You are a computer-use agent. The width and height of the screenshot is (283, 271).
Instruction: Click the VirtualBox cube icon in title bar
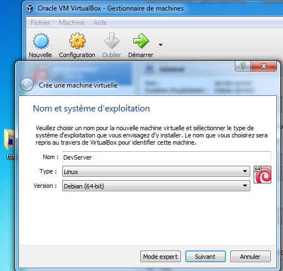click(30, 8)
